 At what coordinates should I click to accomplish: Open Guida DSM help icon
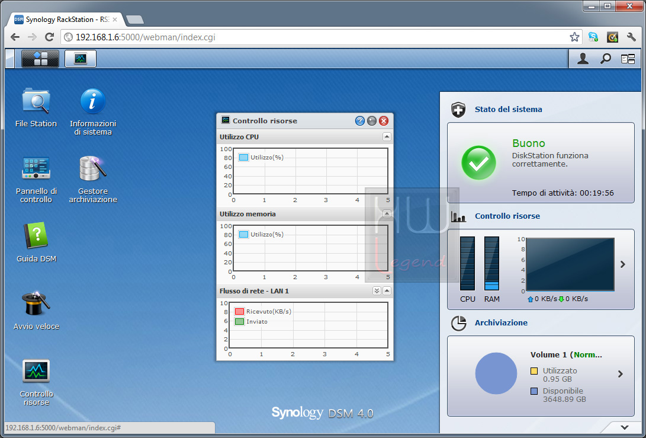pyautogui.click(x=36, y=242)
